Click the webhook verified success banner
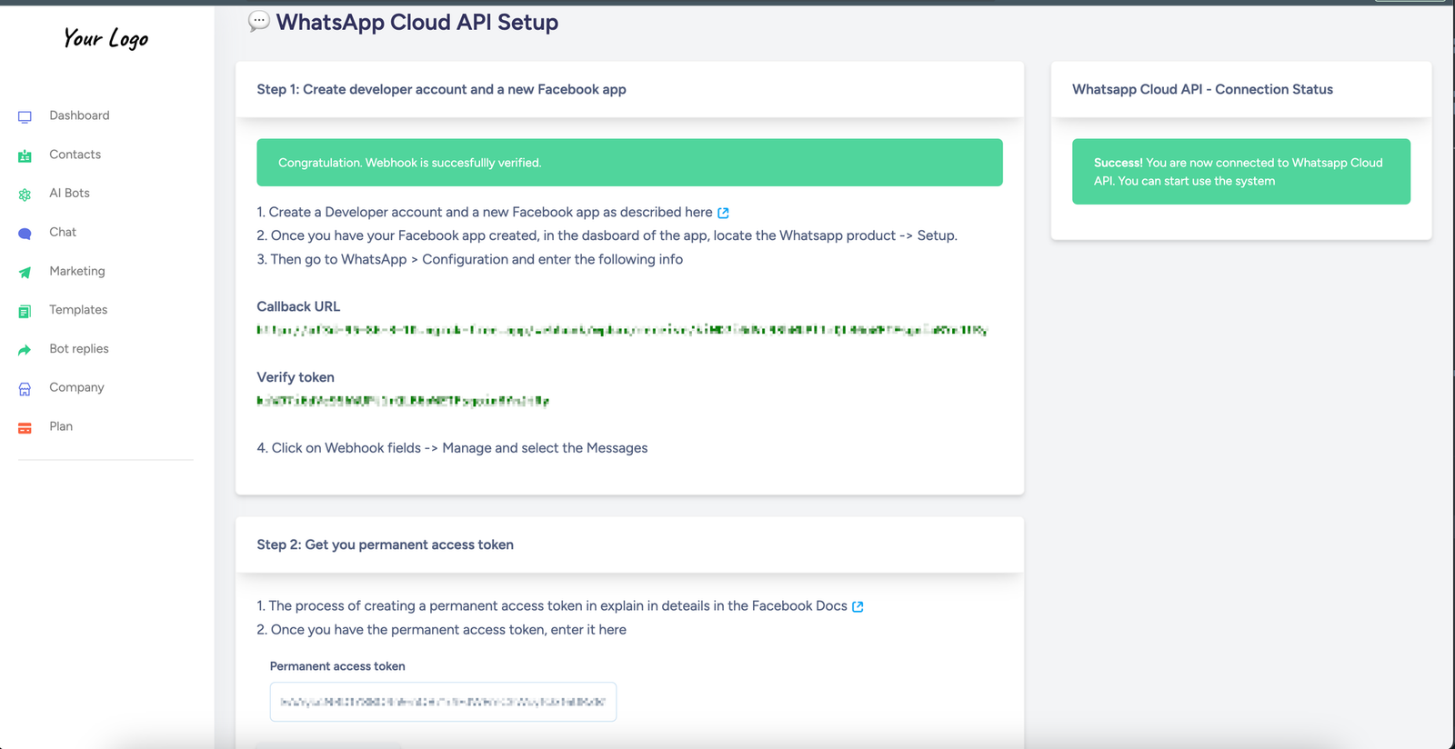The image size is (1455, 749). (629, 163)
